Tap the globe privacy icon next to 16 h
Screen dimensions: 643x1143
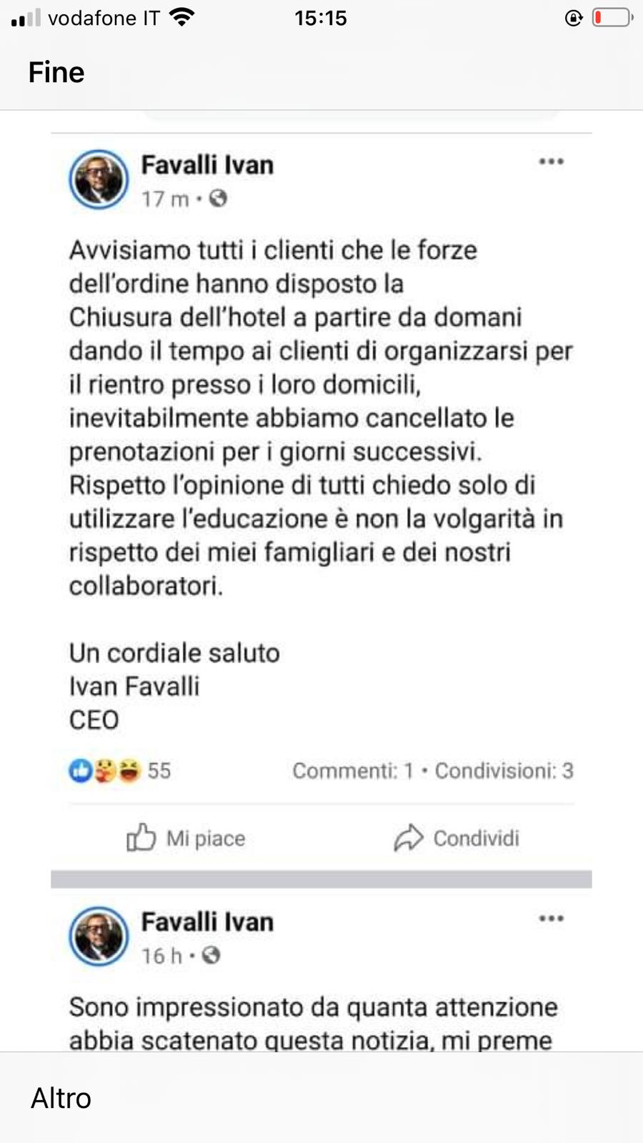click(211, 955)
